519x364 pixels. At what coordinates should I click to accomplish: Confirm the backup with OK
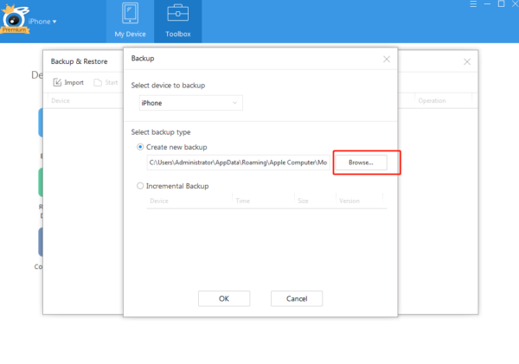223,298
